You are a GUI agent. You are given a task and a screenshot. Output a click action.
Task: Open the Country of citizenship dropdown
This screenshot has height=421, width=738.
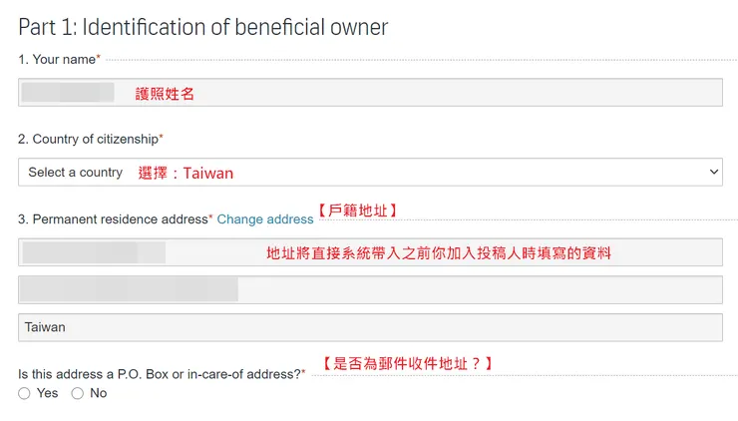369,173
